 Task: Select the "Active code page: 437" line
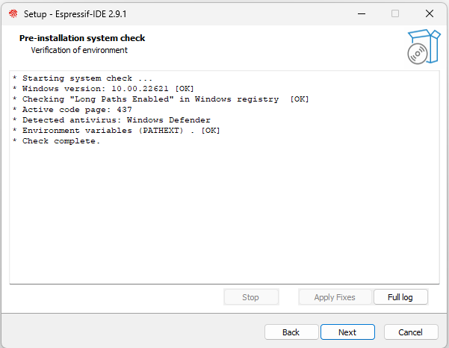(72, 109)
